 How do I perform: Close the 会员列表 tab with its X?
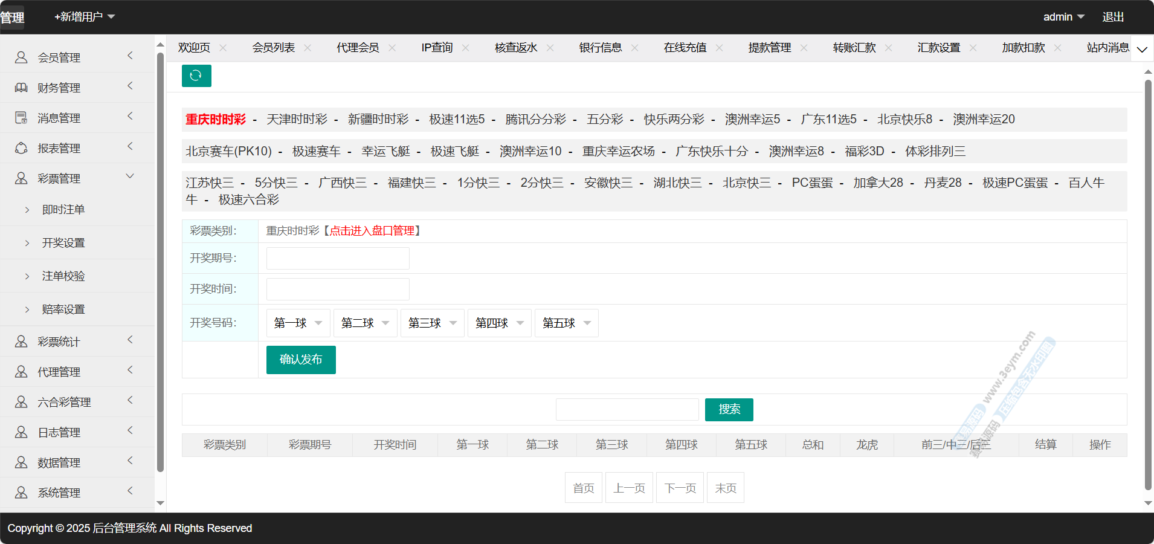(x=308, y=48)
